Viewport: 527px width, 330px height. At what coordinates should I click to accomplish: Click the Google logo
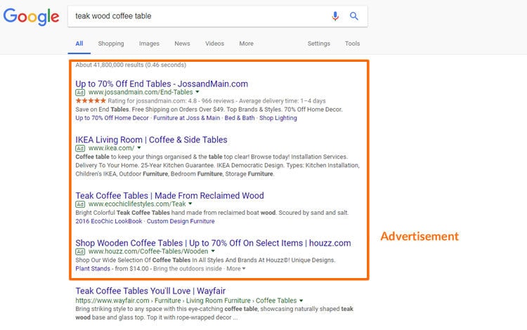tap(31, 16)
